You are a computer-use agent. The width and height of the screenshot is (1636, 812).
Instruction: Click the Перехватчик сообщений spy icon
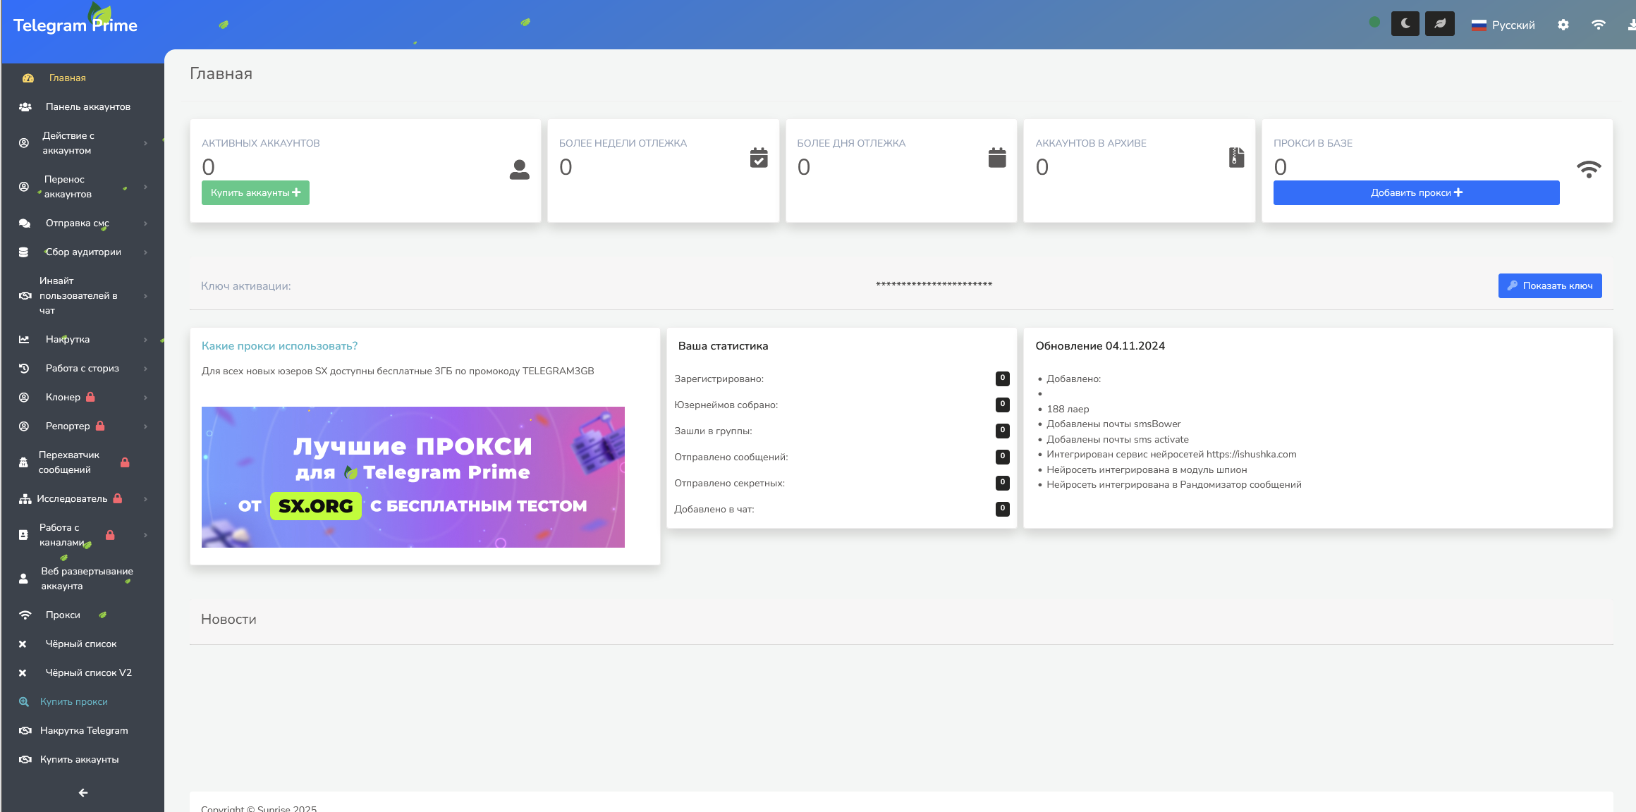[23, 463]
